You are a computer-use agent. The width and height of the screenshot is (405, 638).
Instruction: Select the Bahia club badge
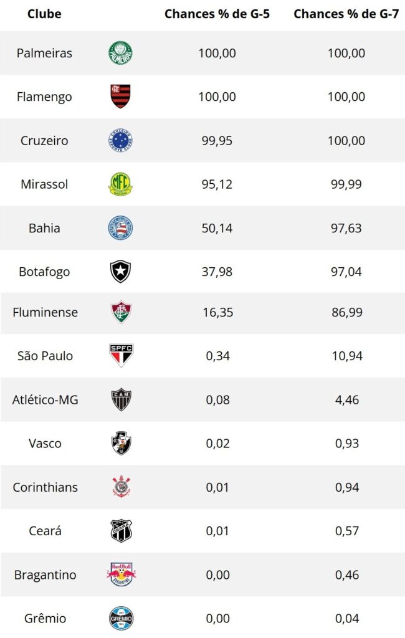point(120,228)
